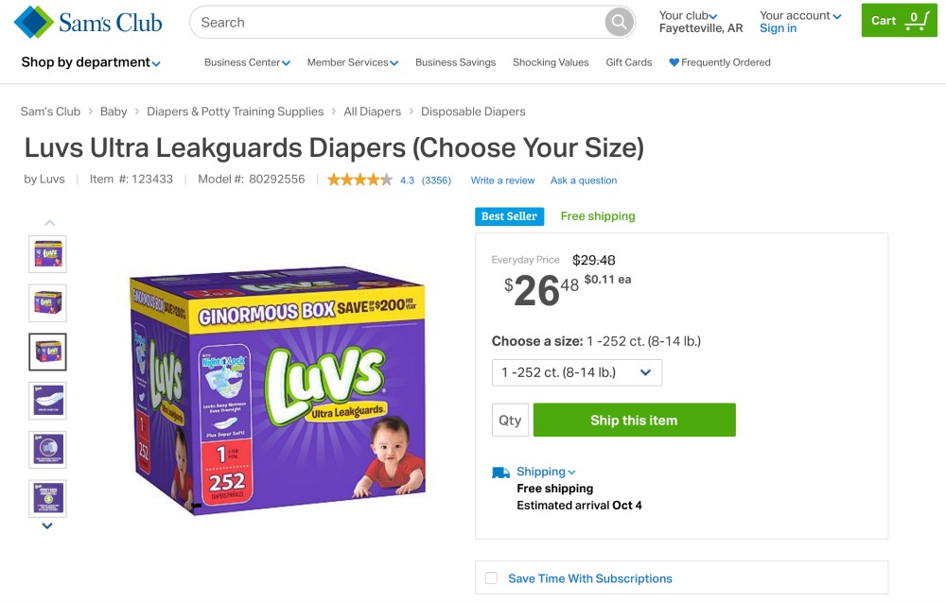
Task: Click the Ship this item button
Action: 635,420
